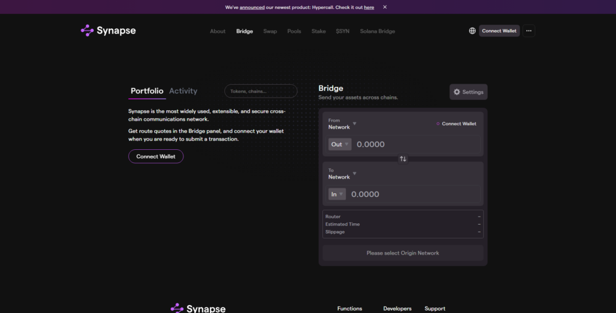The height and width of the screenshot is (313, 616).
Task: Switch to the Portfolio tab
Action: tap(147, 91)
